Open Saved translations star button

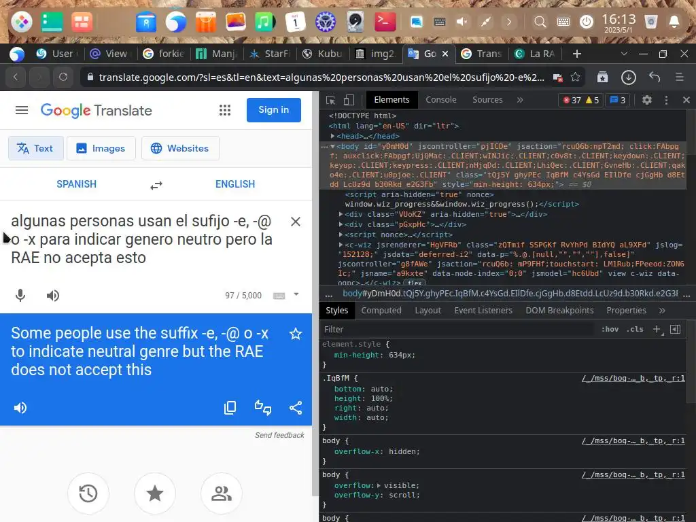coord(155,493)
